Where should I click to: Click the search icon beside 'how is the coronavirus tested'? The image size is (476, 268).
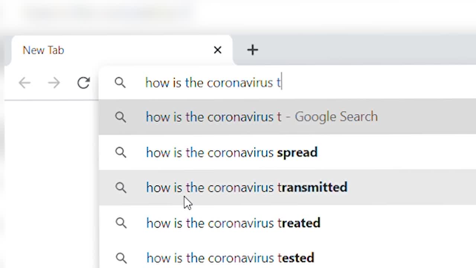tap(120, 258)
